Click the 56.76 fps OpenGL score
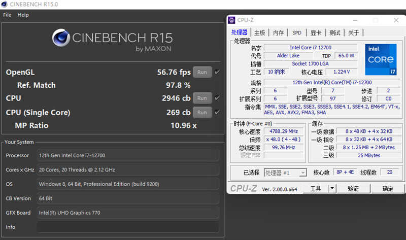The width and height of the screenshot is (406, 240). (174, 72)
